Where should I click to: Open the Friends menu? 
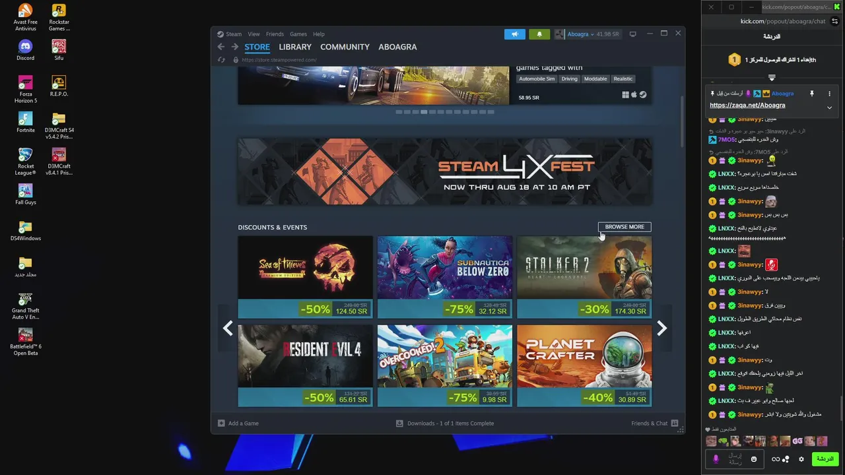275,34
